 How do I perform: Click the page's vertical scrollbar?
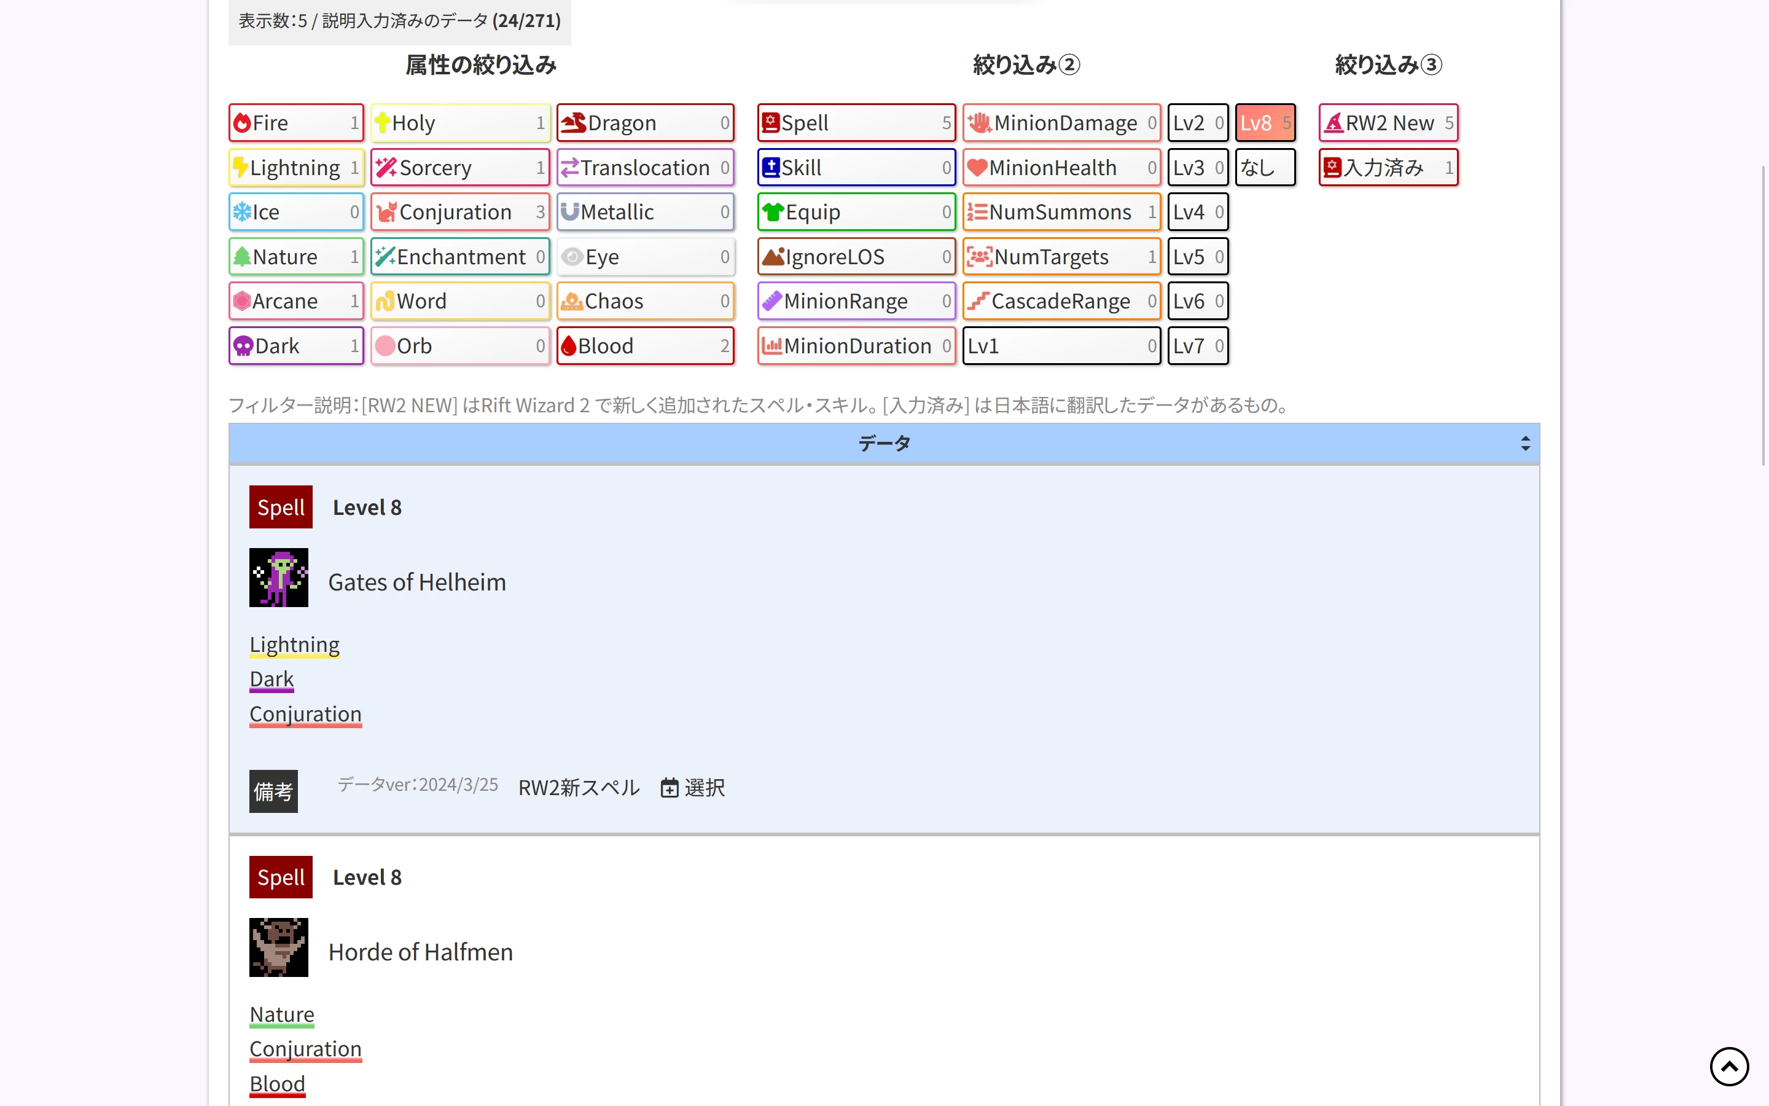coord(1762,315)
